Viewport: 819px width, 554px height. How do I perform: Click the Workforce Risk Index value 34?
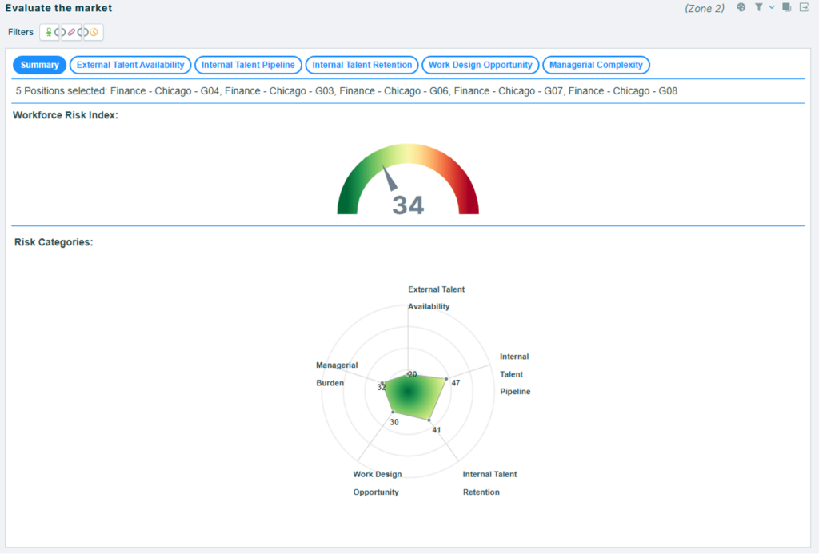point(408,205)
